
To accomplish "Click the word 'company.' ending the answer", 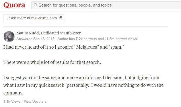I will pos(13,93).
